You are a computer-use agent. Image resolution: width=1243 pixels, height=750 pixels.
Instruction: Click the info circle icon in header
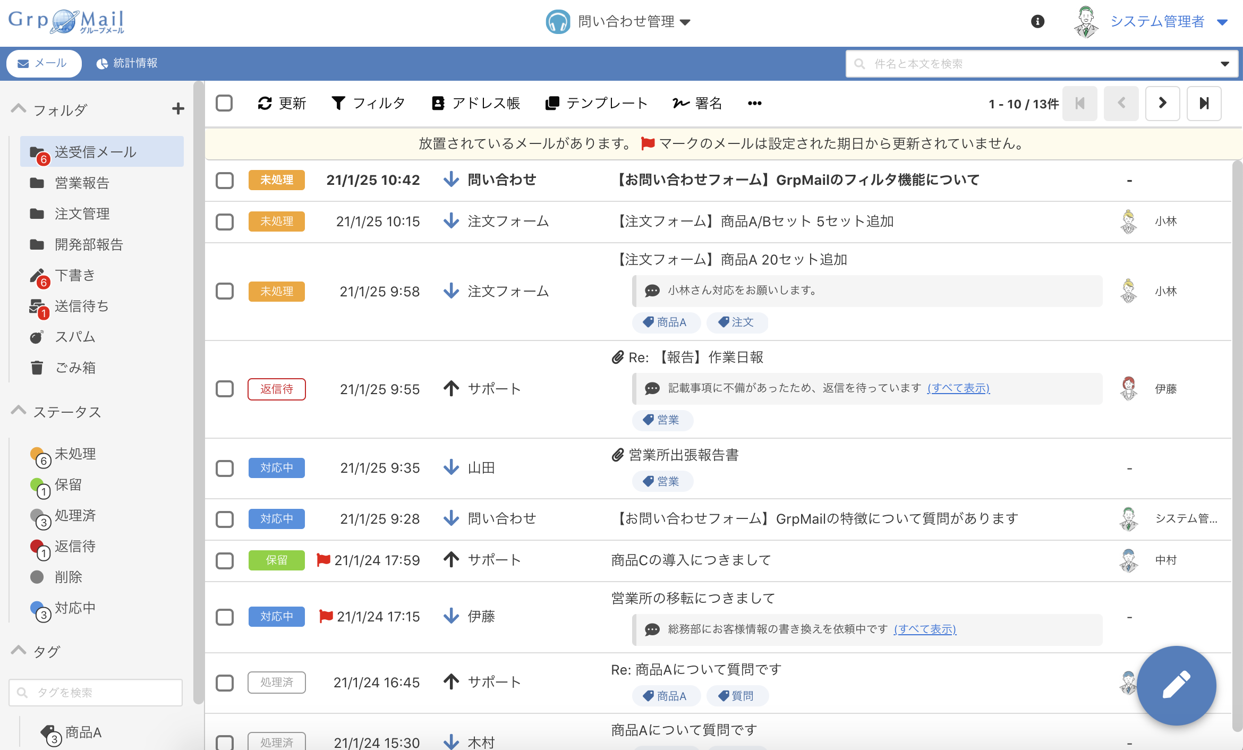(x=1037, y=21)
